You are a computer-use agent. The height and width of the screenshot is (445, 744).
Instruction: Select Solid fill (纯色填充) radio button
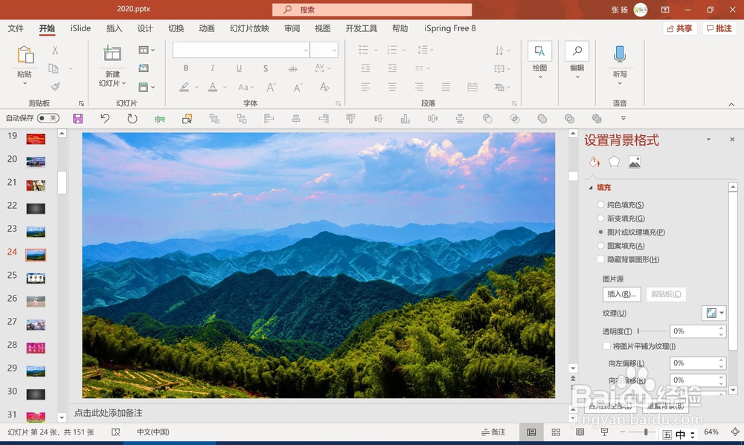600,205
